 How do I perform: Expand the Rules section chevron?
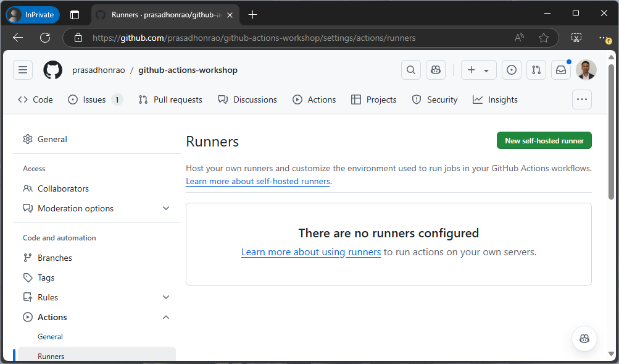(x=166, y=297)
